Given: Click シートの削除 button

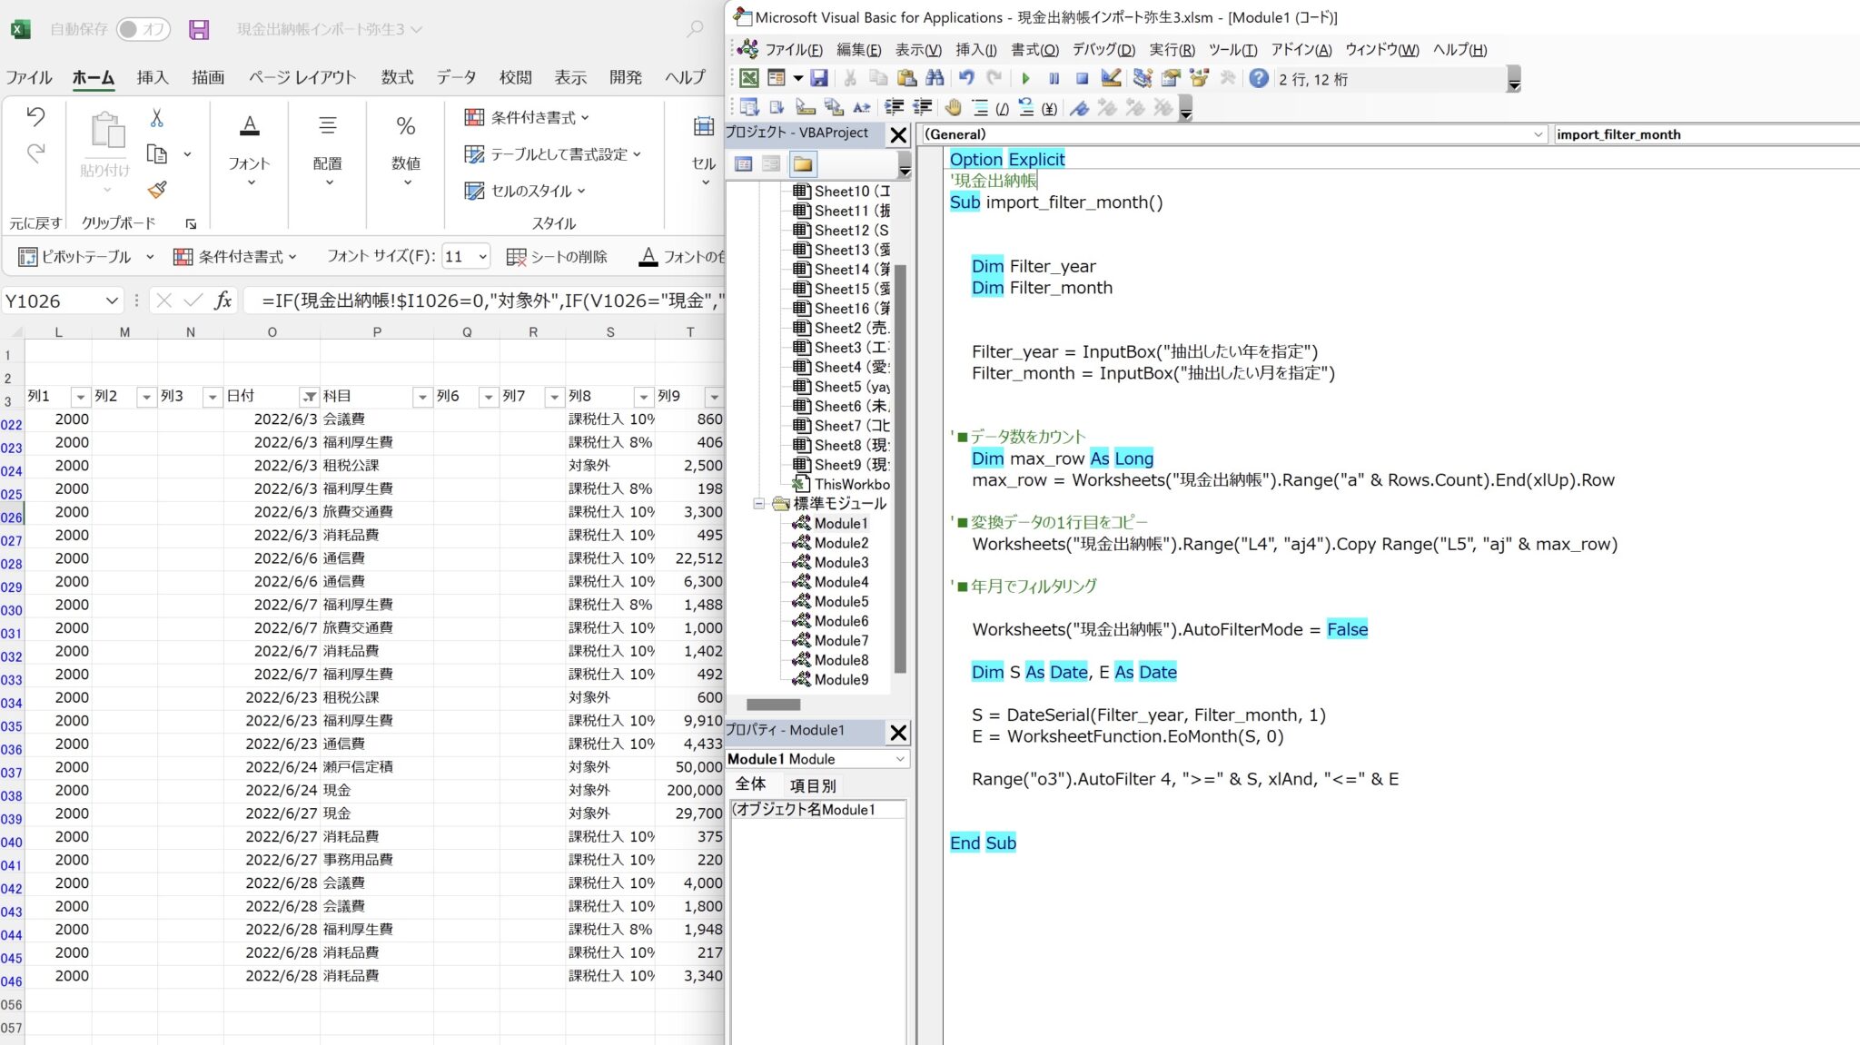Looking at the screenshot, I should (x=557, y=257).
